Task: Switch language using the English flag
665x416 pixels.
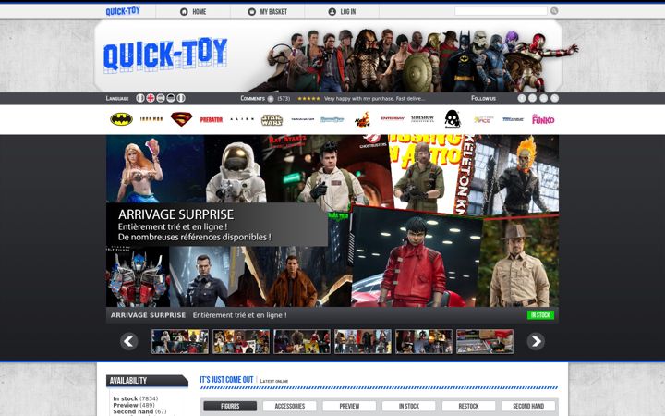Action: pyautogui.click(x=151, y=98)
